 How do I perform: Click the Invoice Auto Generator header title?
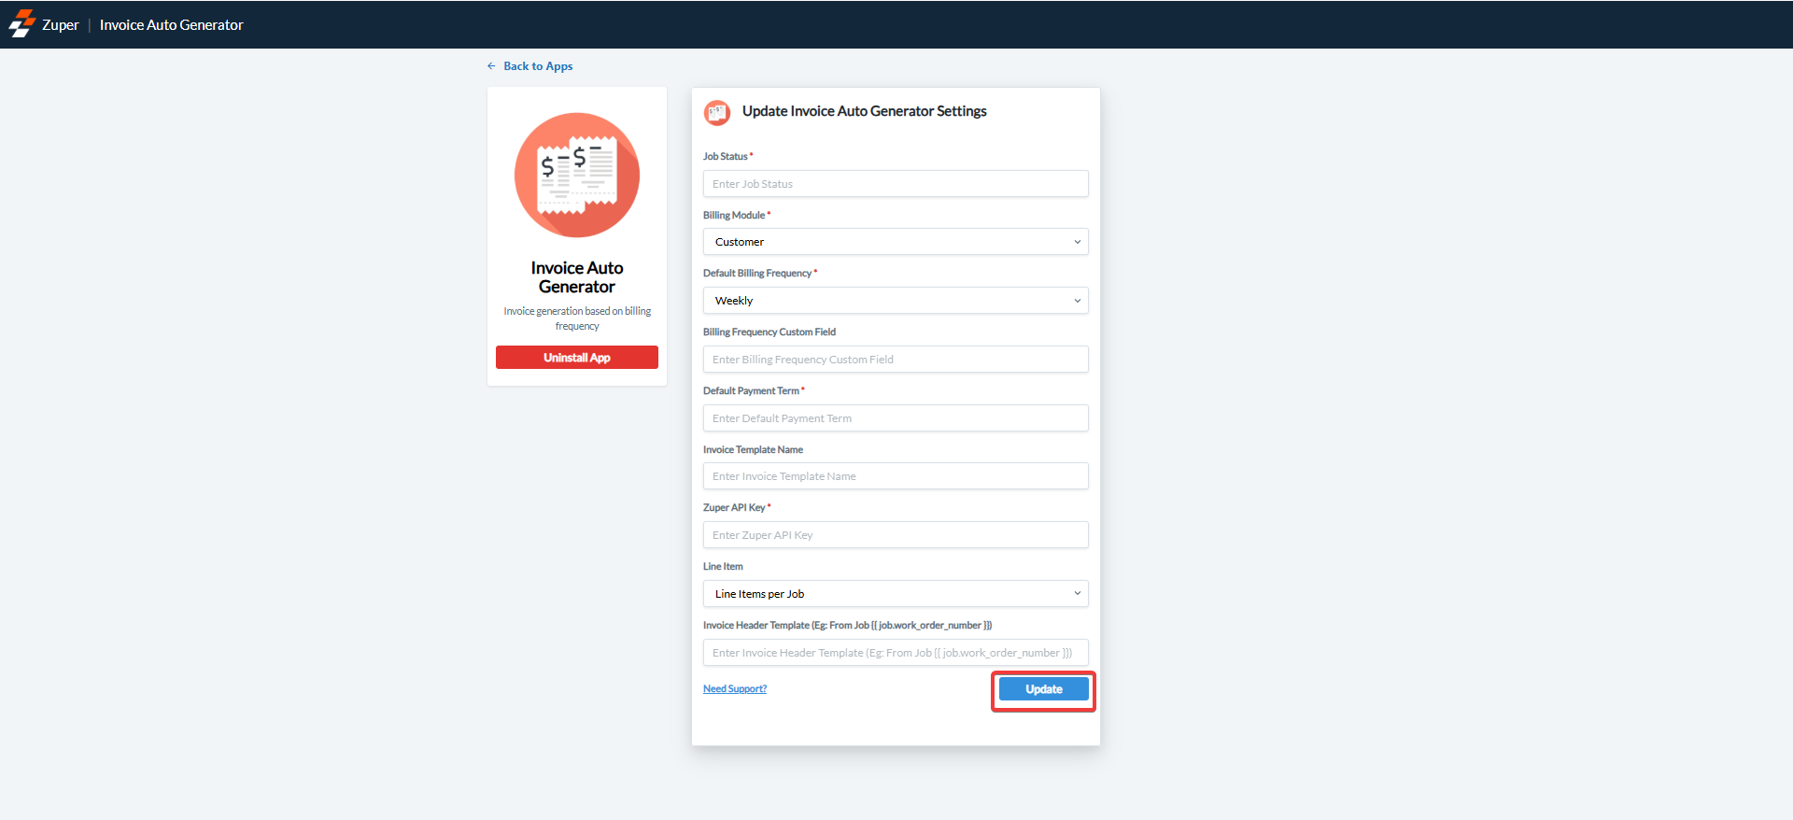tap(172, 25)
